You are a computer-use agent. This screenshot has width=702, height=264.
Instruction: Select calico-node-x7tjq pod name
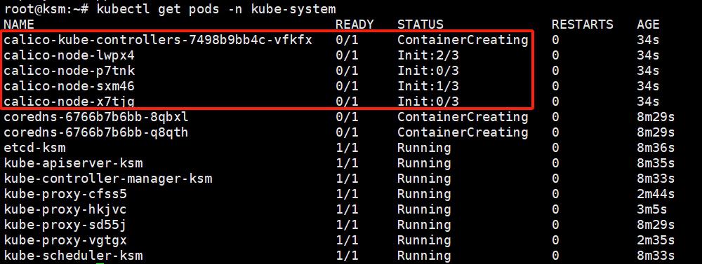[69, 102]
